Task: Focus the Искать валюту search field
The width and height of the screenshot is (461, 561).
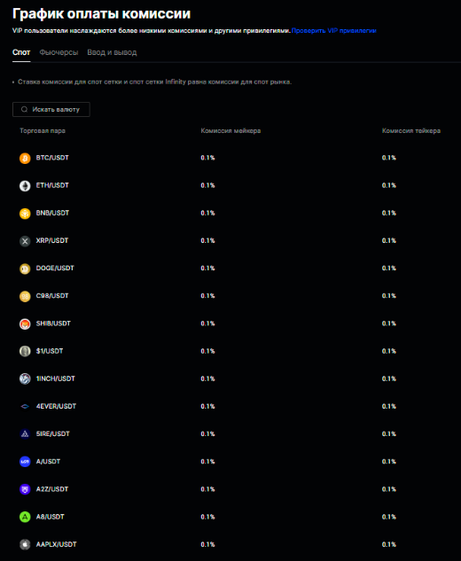Action: tap(51, 110)
